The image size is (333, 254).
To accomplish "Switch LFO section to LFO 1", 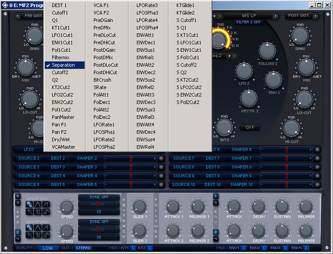I will click(18, 196).
